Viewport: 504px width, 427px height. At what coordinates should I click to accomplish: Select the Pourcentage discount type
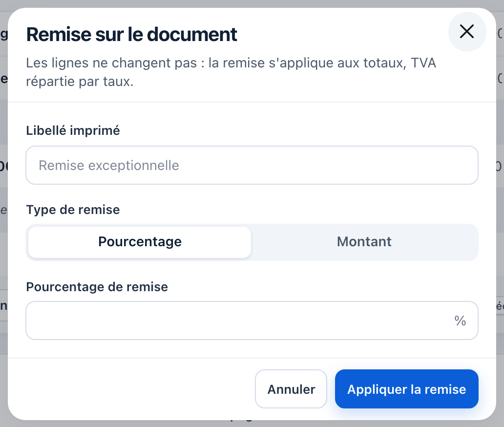tap(140, 242)
